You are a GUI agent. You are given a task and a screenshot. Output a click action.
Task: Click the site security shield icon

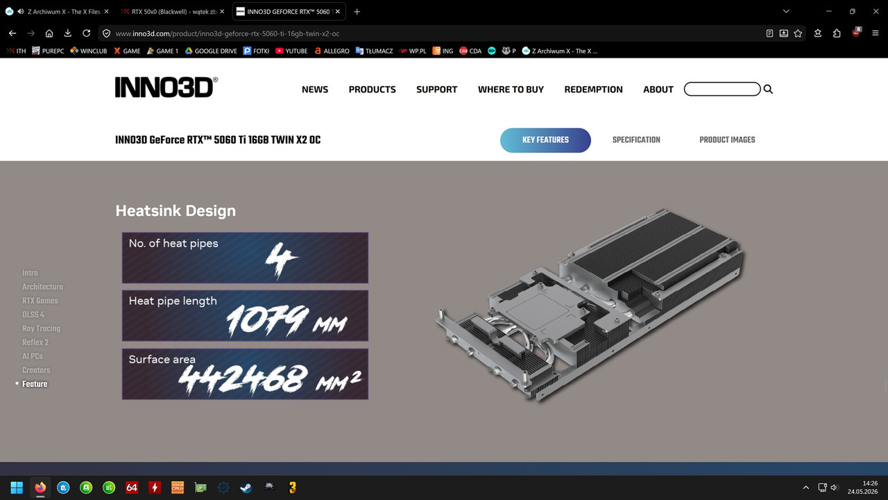pos(106,33)
